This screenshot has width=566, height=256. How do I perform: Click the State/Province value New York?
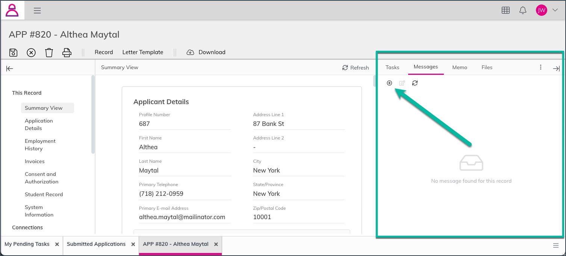pos(266,194)
